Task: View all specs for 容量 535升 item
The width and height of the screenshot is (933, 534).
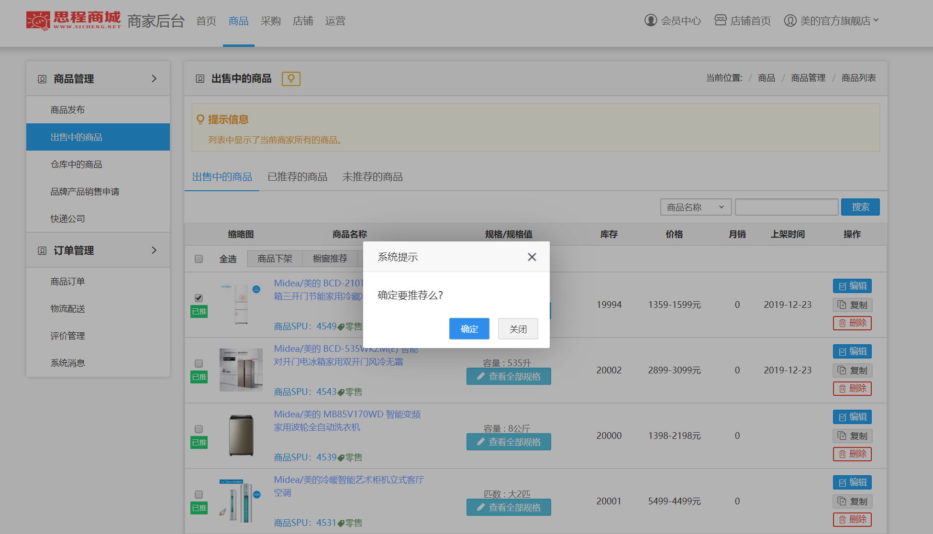Action: [509, 376]
